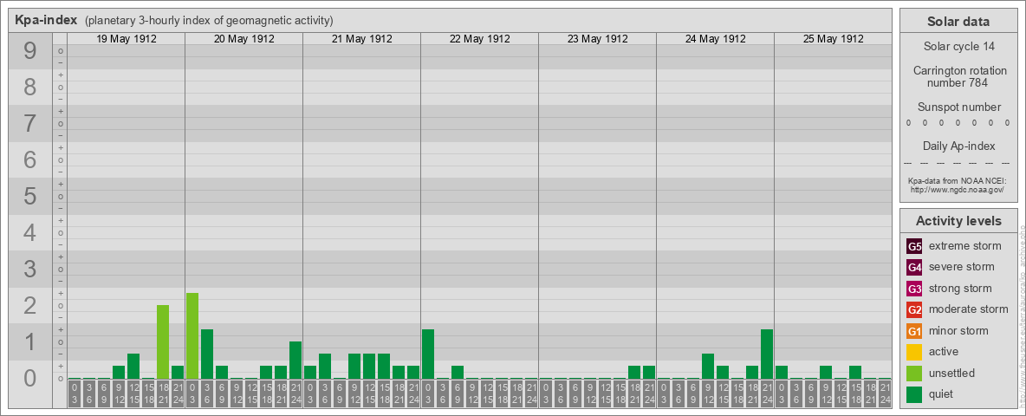The image size is (1026, 416).
Task: Click the G4 severe storm icon
Action: tap(915, 268)
